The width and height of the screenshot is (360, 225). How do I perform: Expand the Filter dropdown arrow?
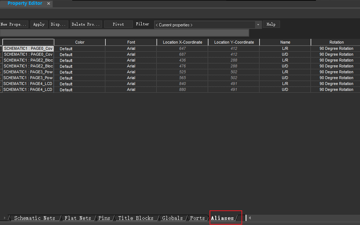[x=258, y=25]
